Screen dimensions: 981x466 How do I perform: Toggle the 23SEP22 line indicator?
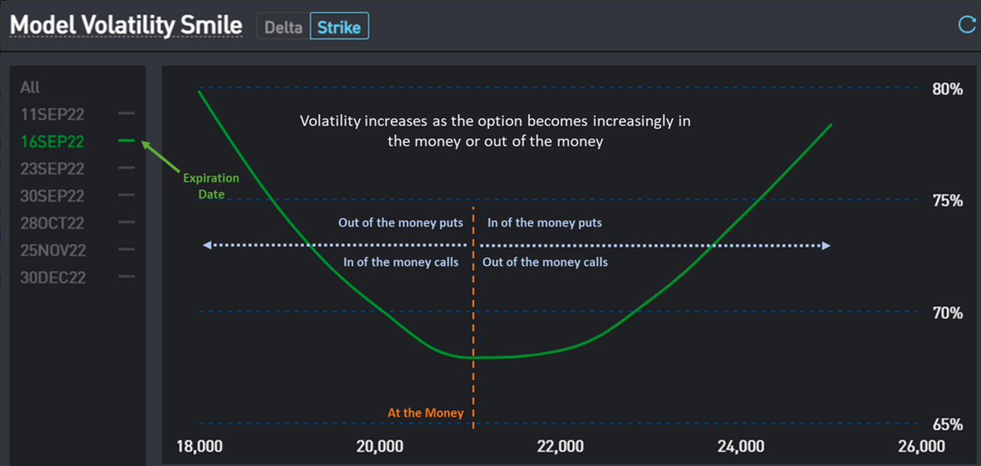[x=127, y=168]
